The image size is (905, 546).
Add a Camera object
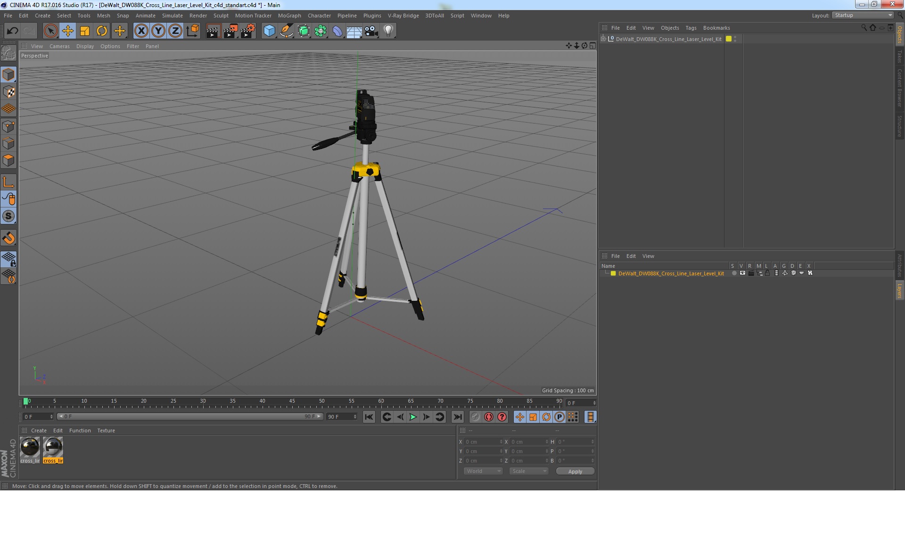(371, 31)
